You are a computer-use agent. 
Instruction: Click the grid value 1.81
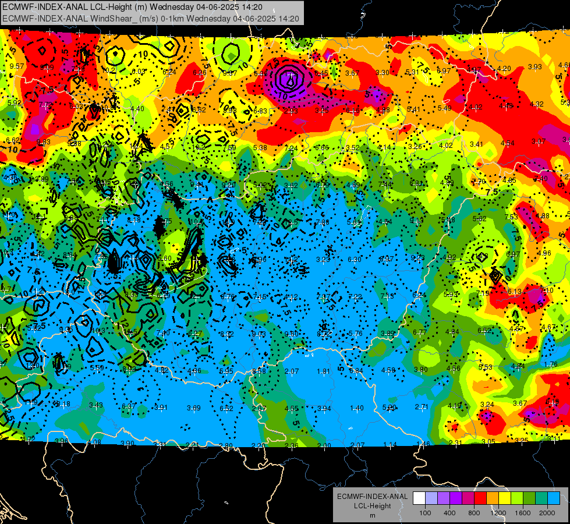click(323, 371)
